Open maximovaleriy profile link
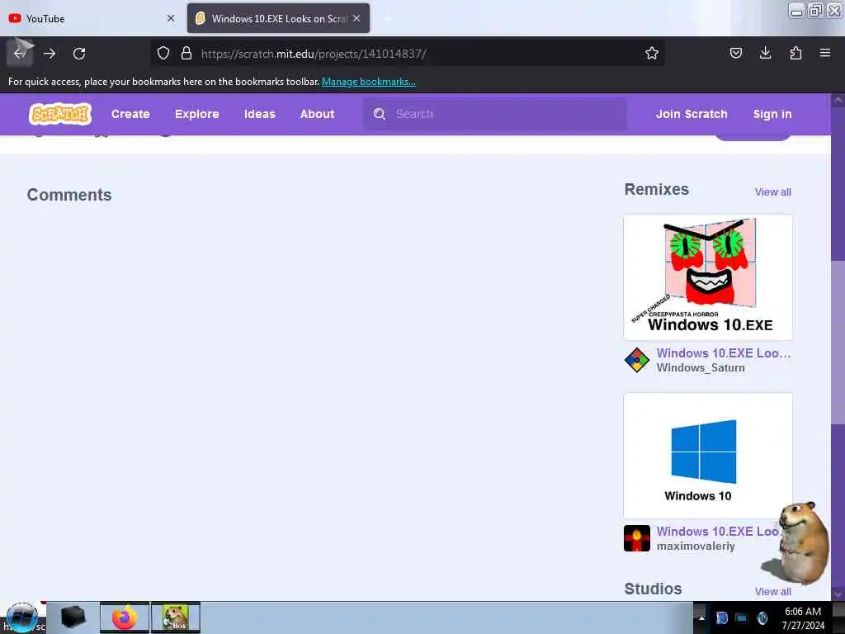This screenshot has width=845, height=634. click(x=696, y=546)
